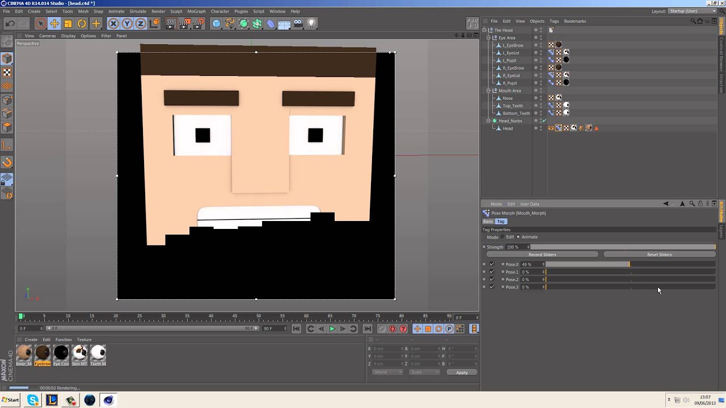Open the Layout Startup (User) dropdown
This screenshot has width=726, height=408.
click(692, 11)
